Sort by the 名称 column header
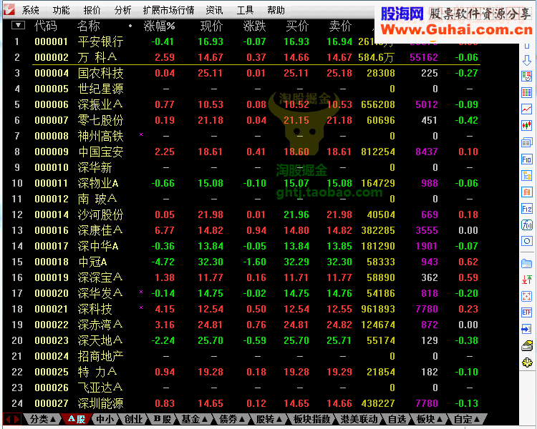537x429 pixels. click(88, 26)
